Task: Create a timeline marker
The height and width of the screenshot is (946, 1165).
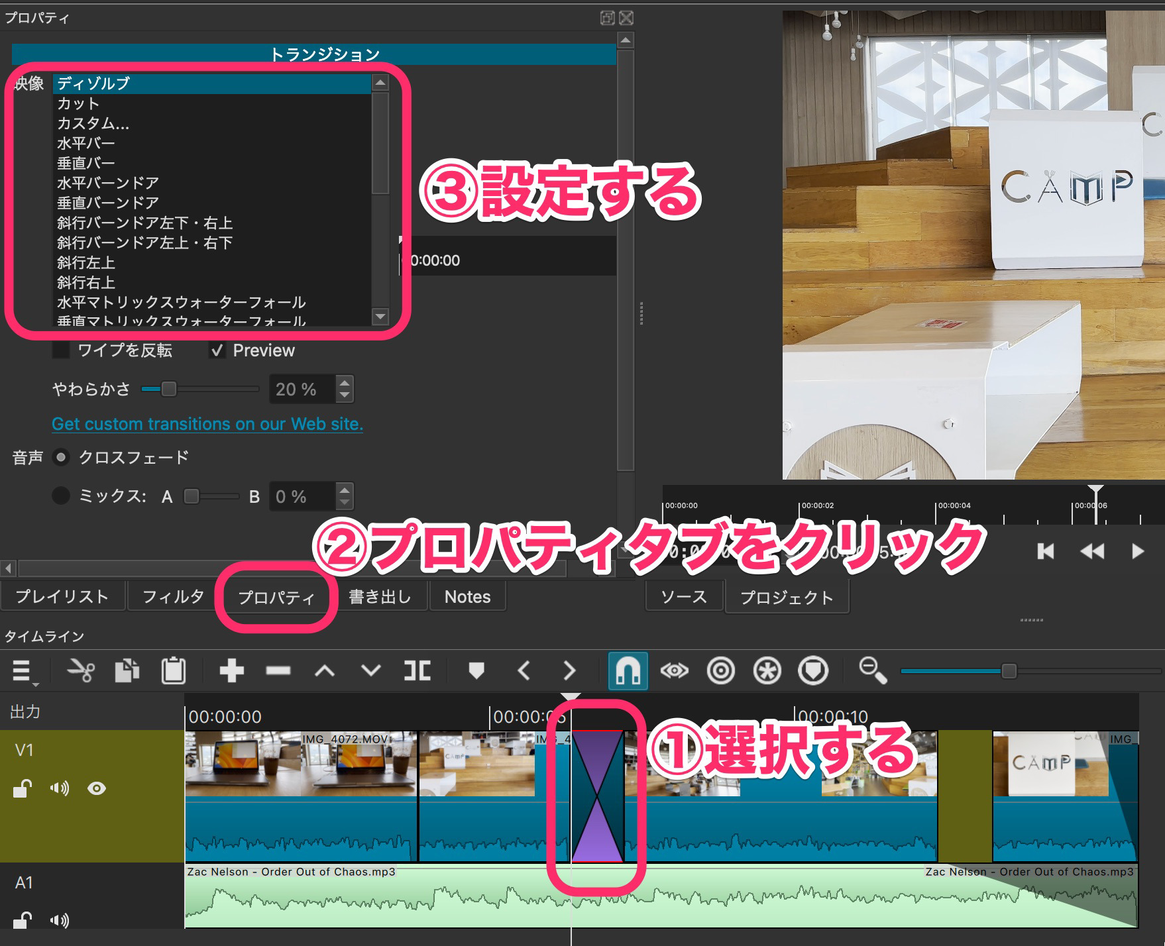Action: point(477,670)
